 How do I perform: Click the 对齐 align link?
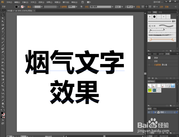coord(161,7)
